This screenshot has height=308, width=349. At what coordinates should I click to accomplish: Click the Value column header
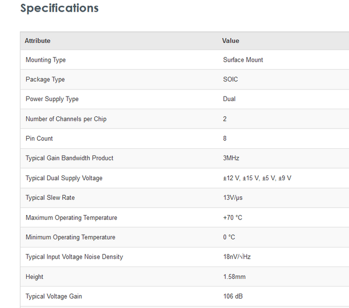tap(231, 41)
